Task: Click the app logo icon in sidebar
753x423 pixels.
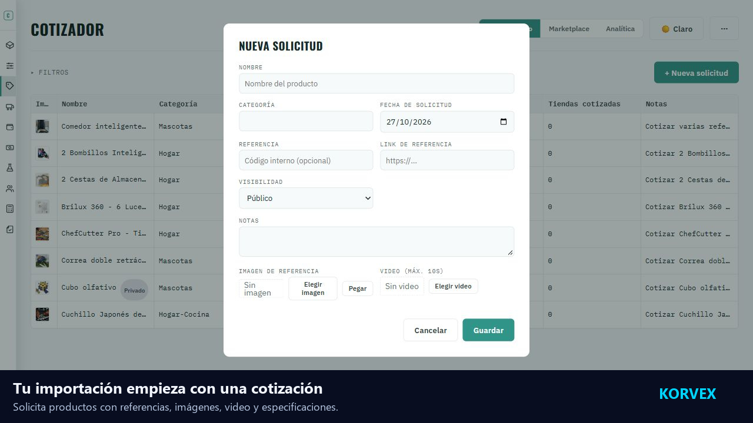Action: point(8,16)
